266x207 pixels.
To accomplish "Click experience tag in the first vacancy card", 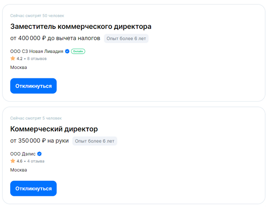I will (x=126, y=38).
